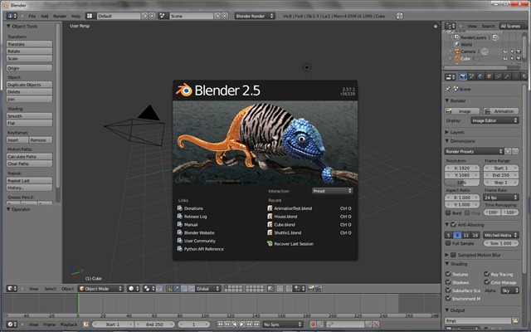This screenshot has height=332, width=531.
Task: Open the Render menu in top bar
Action: pyautogui.click(x=60, y=16)
